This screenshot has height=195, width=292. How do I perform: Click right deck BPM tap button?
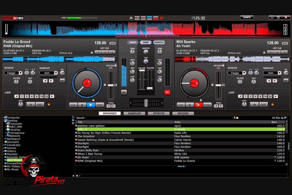click(285, 43)
